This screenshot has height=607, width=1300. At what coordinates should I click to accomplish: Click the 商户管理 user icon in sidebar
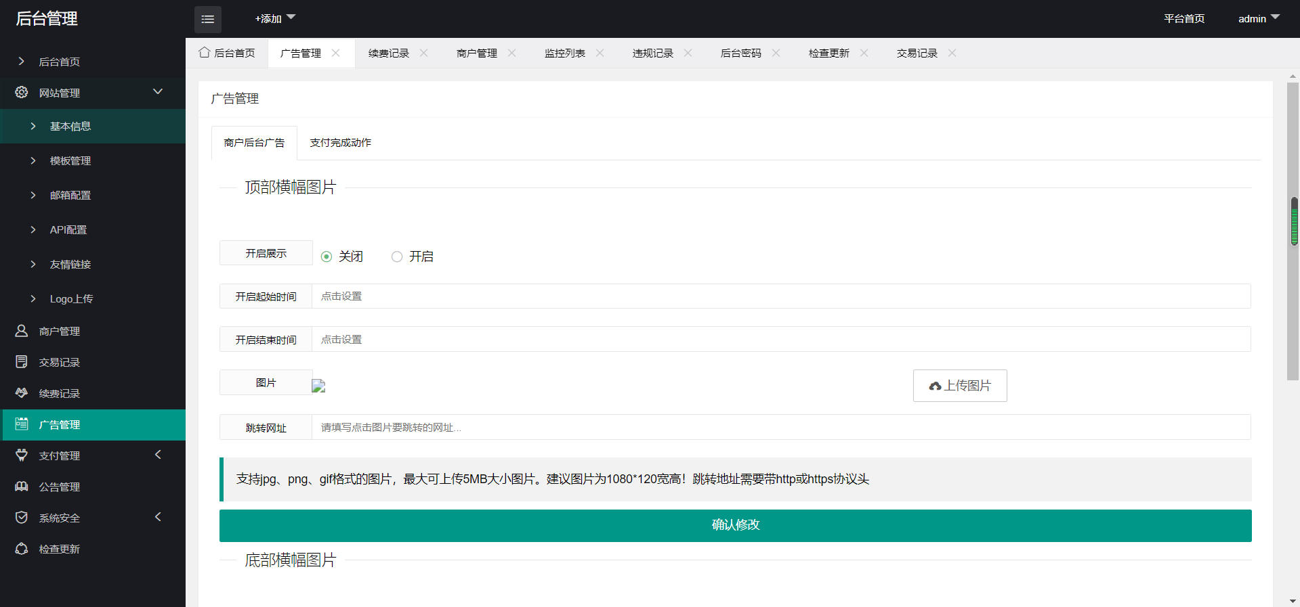tap(22, 331)
